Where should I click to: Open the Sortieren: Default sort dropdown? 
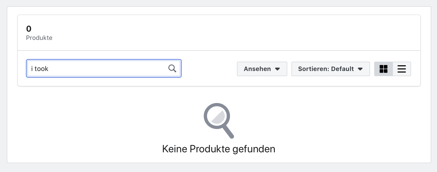click(x=330, y=69)
